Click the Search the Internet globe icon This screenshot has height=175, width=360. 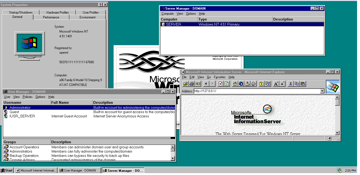click(x=241, y=84)
